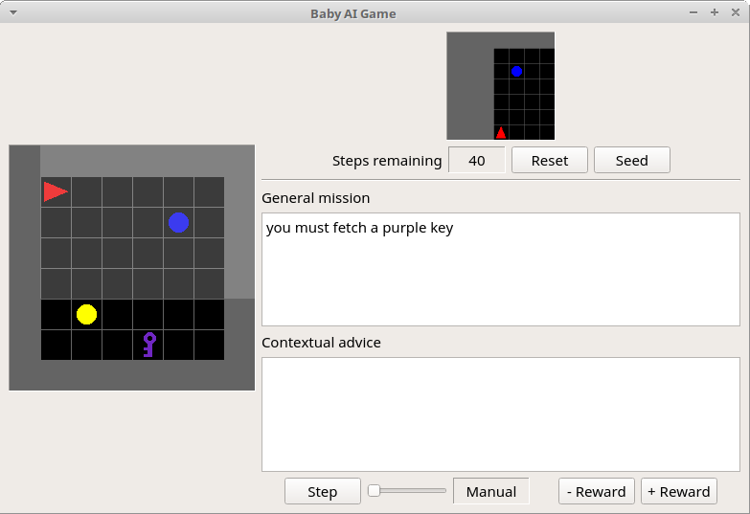Click the Manual mode indicator field
Viewport: 750px width, 514px height.
[490, 491]
